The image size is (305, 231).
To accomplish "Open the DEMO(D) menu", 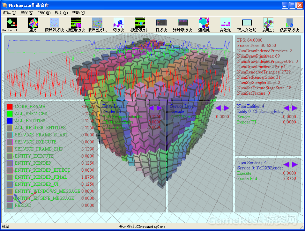I will (x=44, y=13).
